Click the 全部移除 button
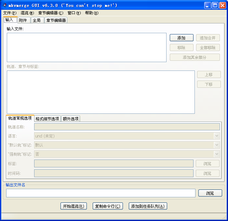Image resolution: width=228 pixels, height=221 pixels. click(x=208, y=47)
